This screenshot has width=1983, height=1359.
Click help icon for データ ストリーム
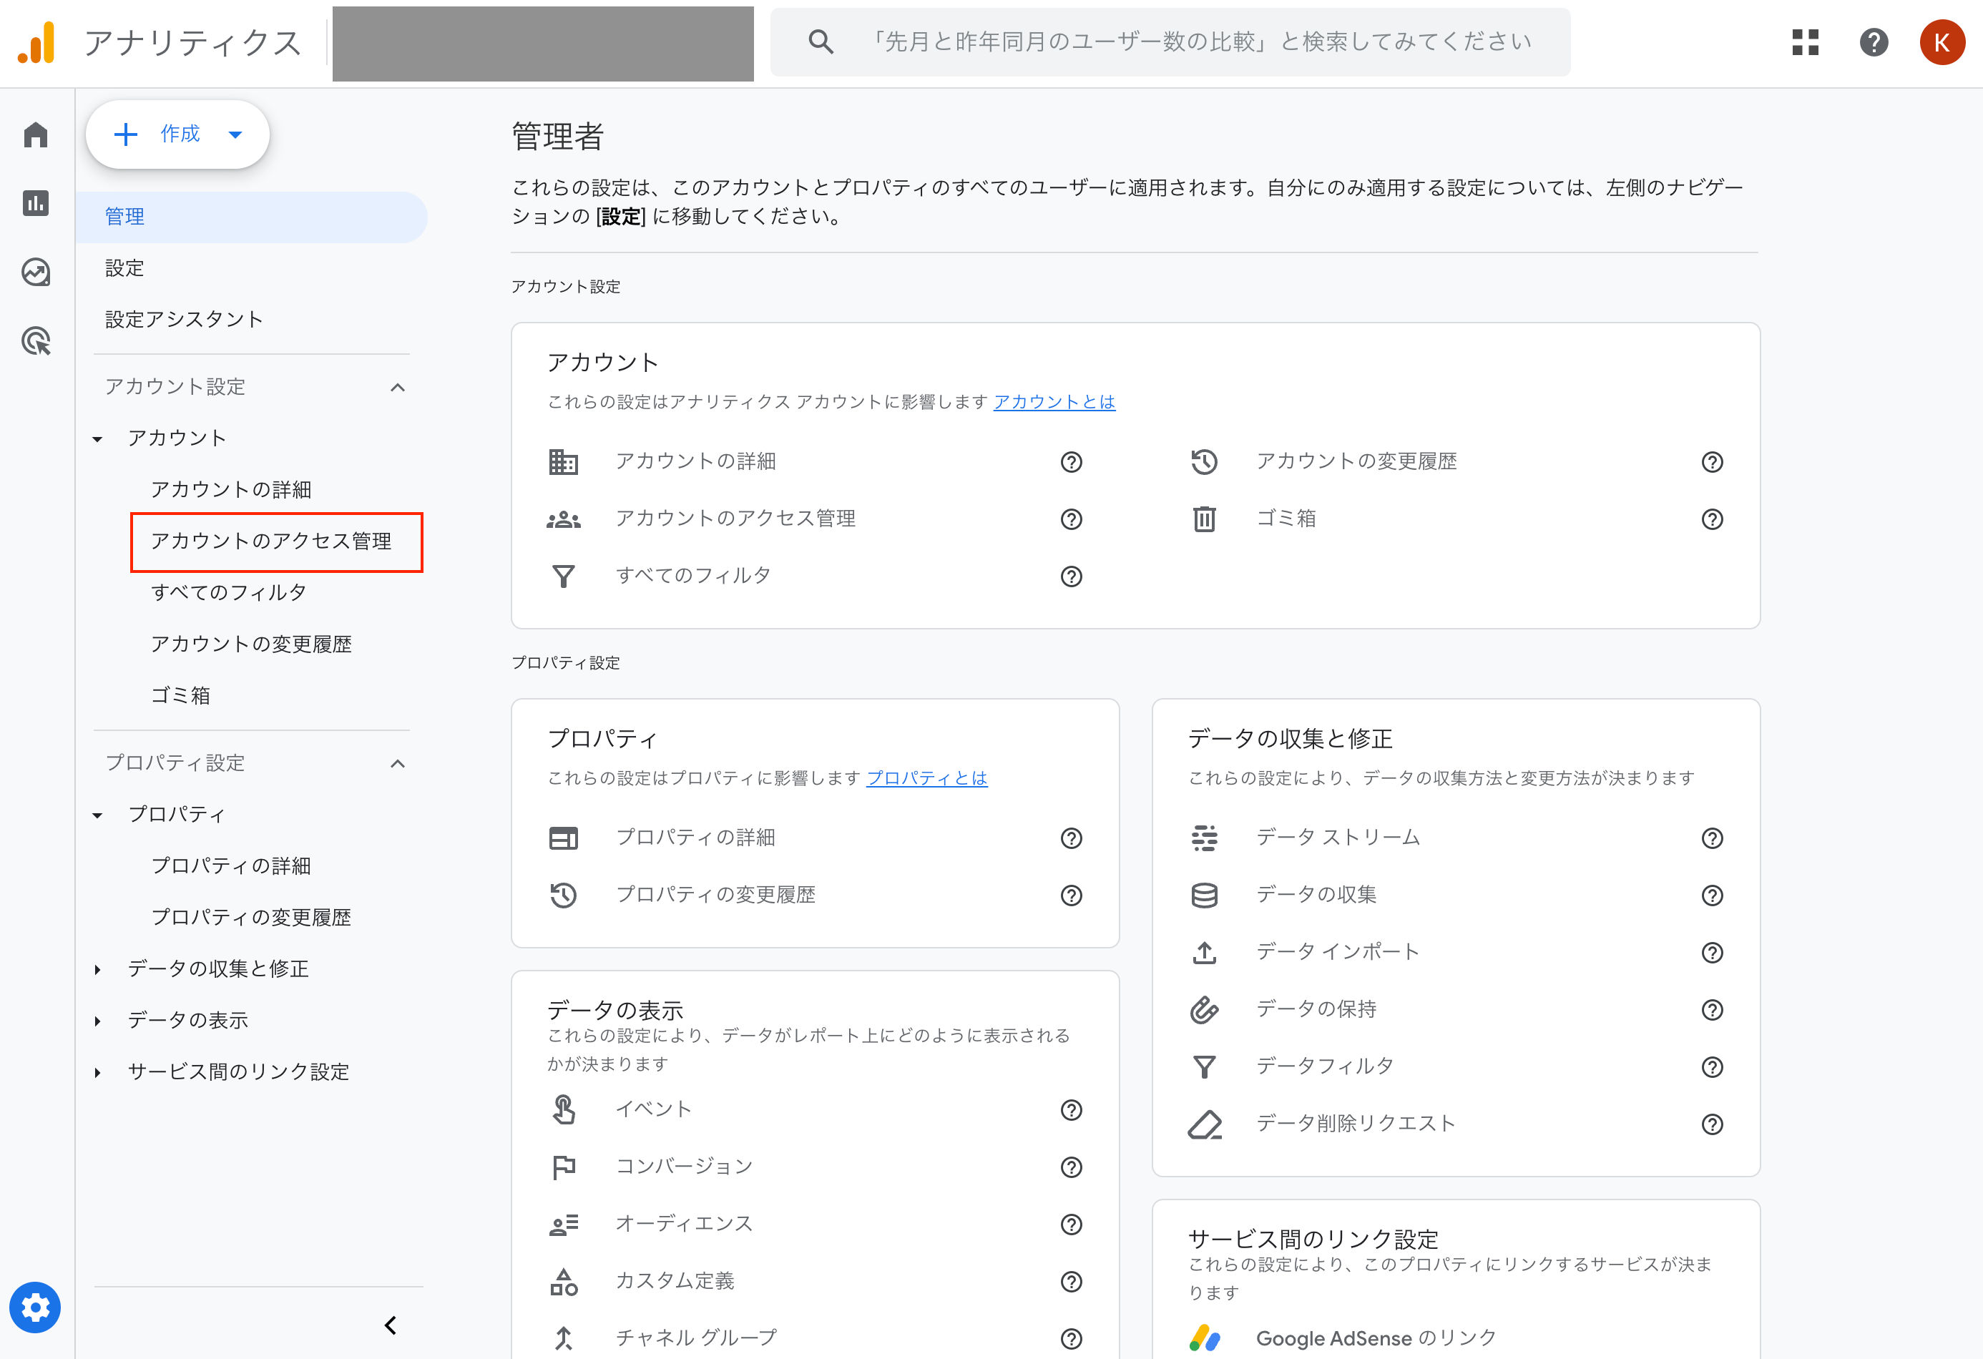pos(1712,838)
